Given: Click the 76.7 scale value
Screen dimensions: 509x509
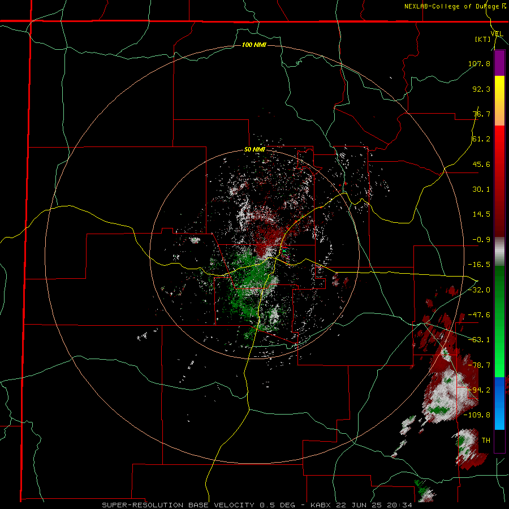Looking at the screenshot, I should [x=481, y=114].
